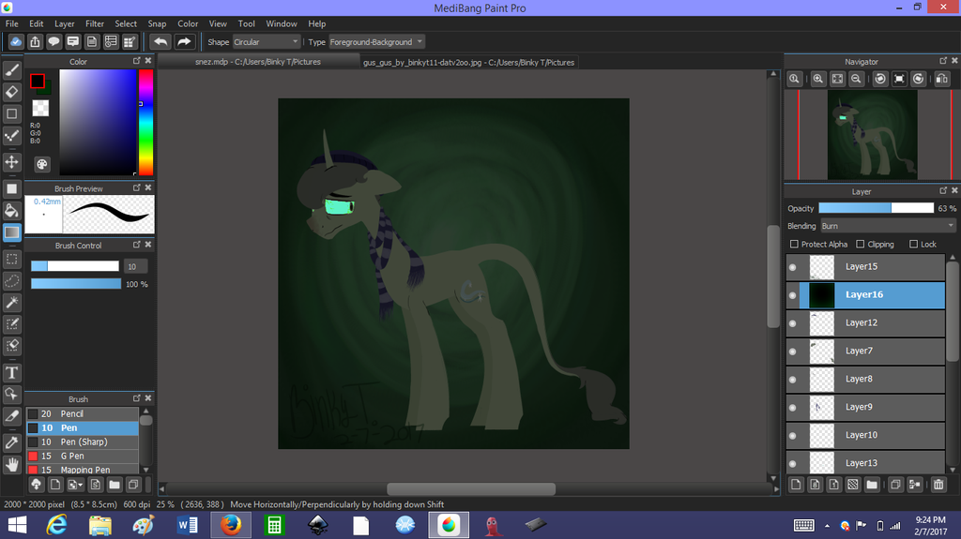Activate the Hand pan tool
Screen dimensions: 961x539
11,465
